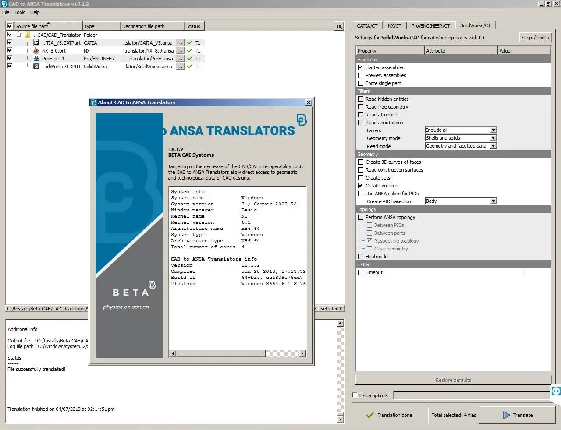Sort by the Source file path column header
Screen dimensions: 561x430
(x=48, y=26)
